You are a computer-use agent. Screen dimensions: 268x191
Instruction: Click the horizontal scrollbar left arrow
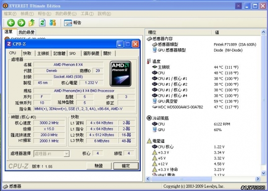point(148,179)
